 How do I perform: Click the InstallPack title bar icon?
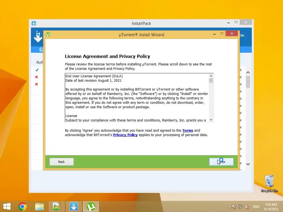tap(34, 23)
